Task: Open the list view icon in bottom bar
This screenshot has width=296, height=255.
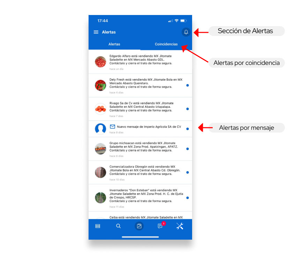Action: tap(98, 226)
